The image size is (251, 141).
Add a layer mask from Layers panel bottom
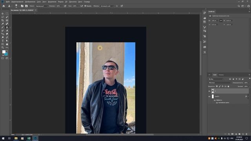click(x=233, y=134)
